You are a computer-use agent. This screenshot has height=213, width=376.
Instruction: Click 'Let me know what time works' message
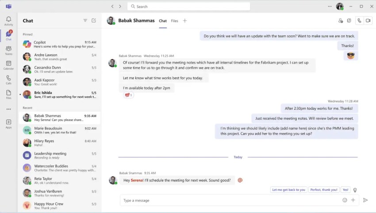click(163, 78)
